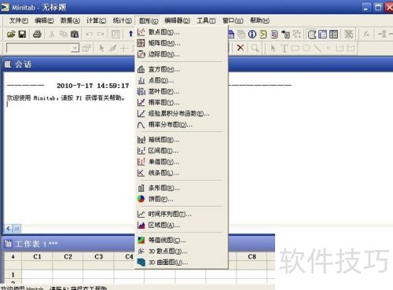Open the 工具(T) menu
This screenshot has height=290, width=393.
[x=206, y=20]
